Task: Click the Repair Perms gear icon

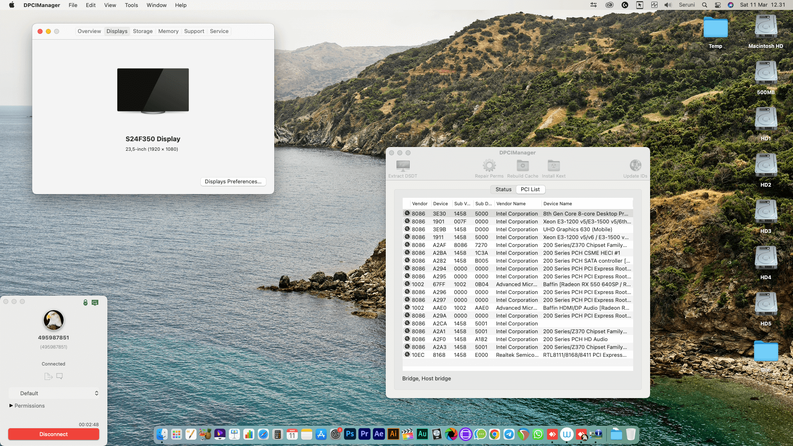Action: click(489, 166)
